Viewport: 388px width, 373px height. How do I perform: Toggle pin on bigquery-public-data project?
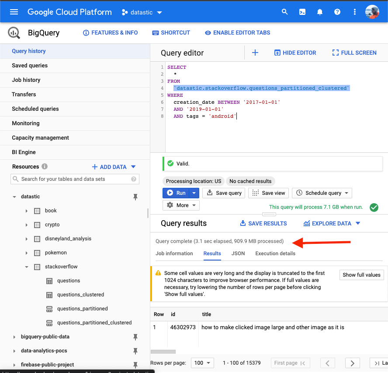135,337
